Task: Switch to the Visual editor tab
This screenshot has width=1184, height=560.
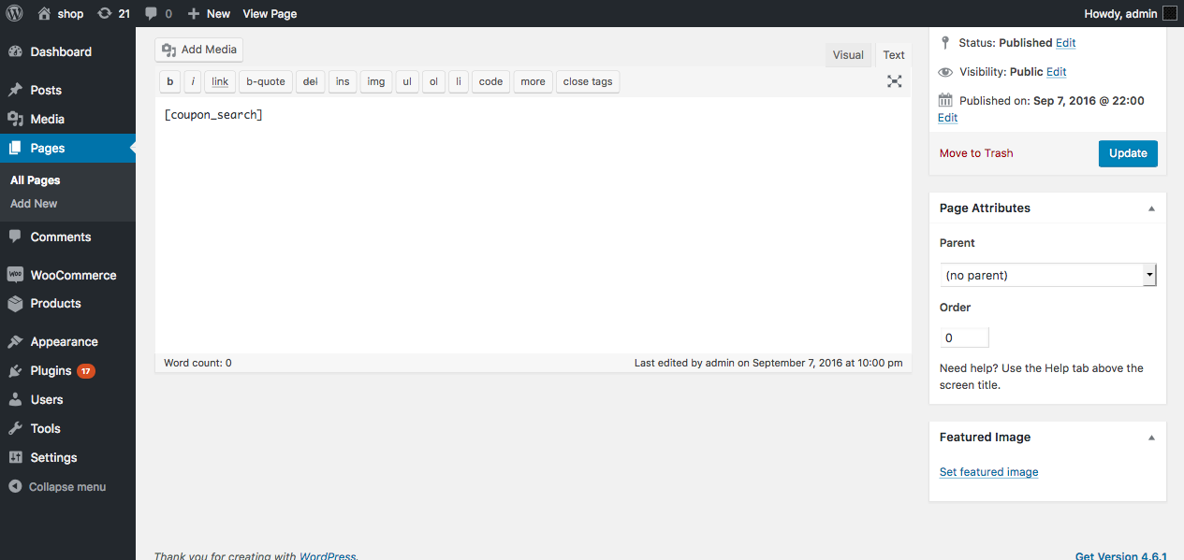Action: click(848, 54)
